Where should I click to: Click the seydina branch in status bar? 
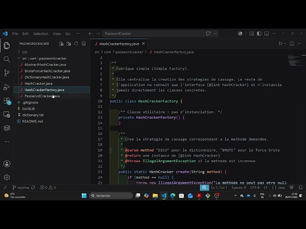[x=21, y=187]
